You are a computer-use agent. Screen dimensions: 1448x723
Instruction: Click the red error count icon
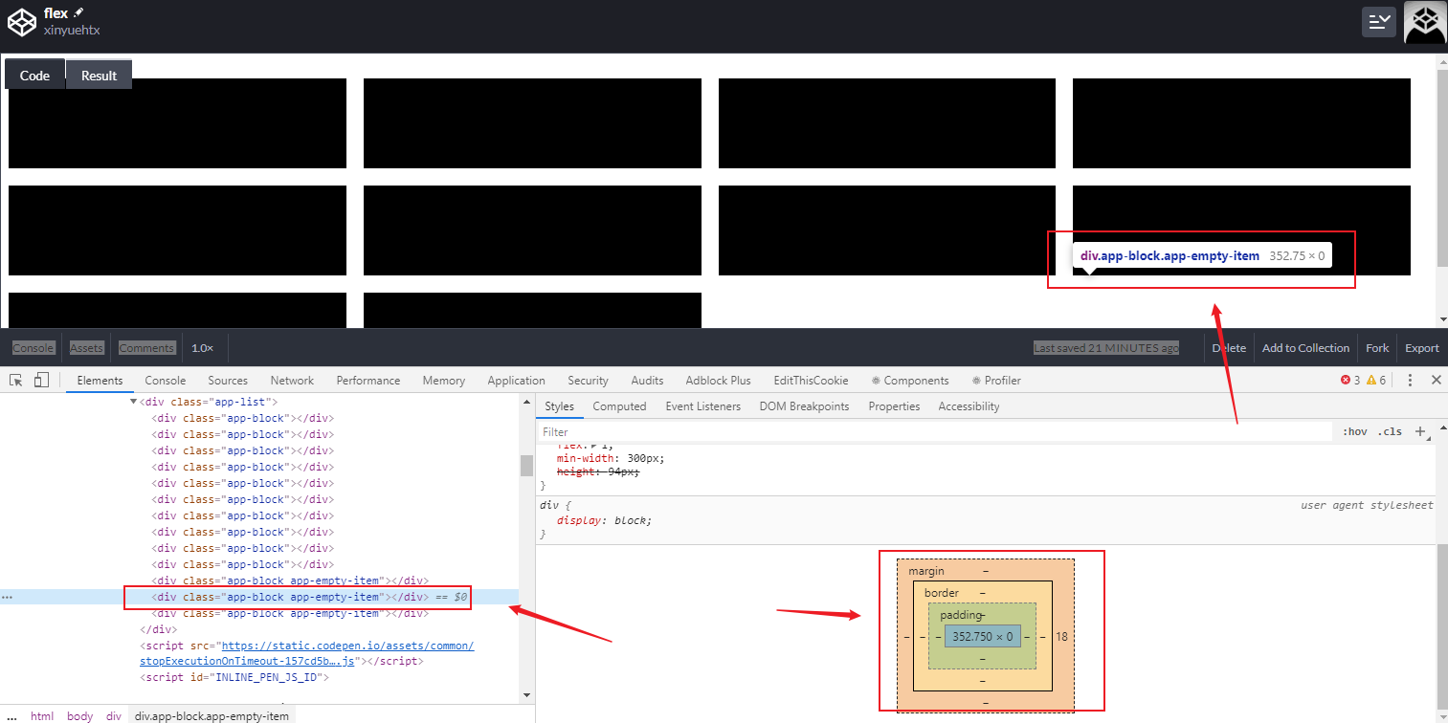click(x=1346, y=381)
